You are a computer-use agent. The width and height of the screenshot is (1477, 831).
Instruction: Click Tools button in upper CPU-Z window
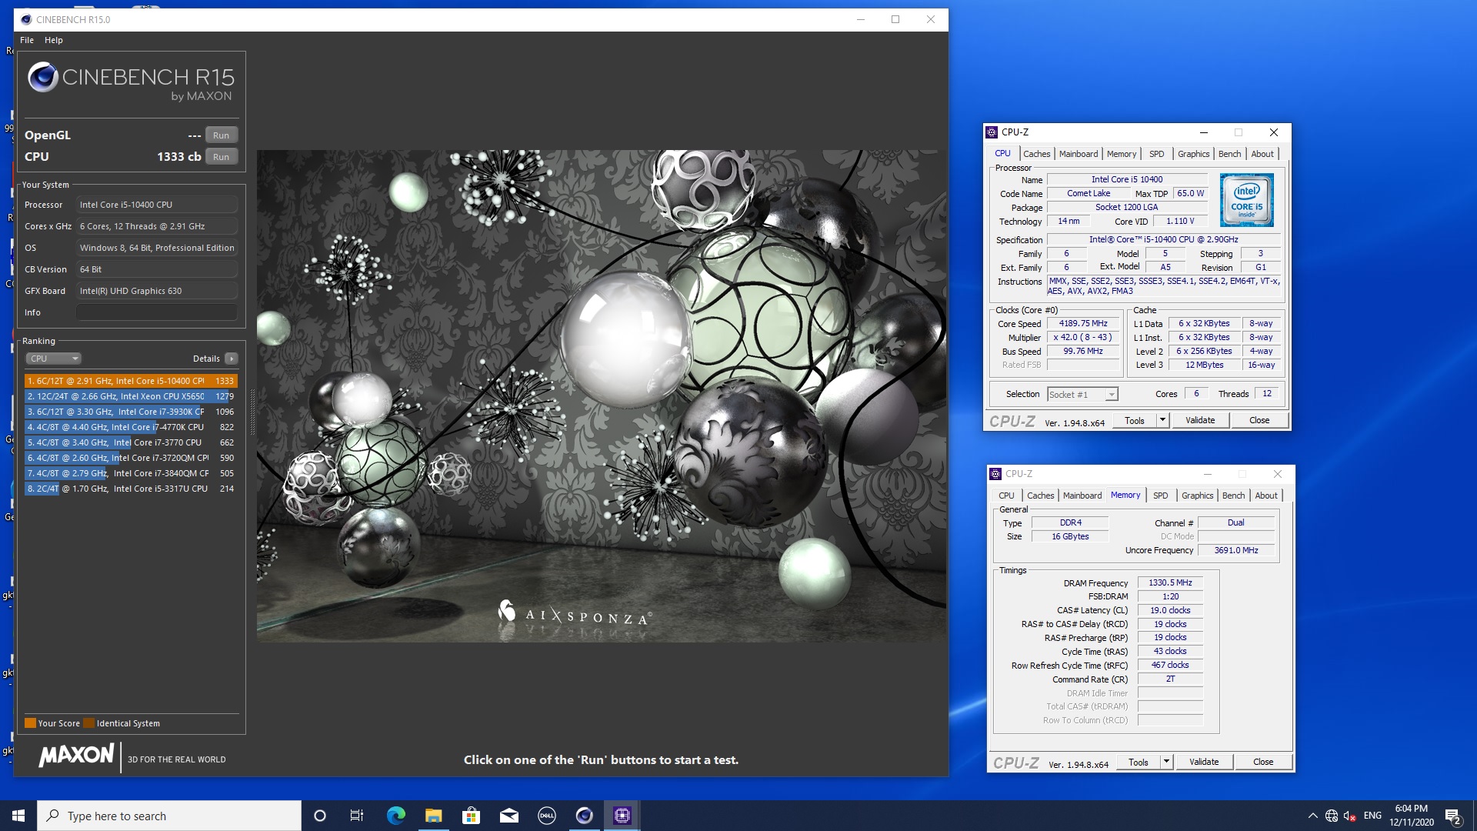(x=1135, y=421)
